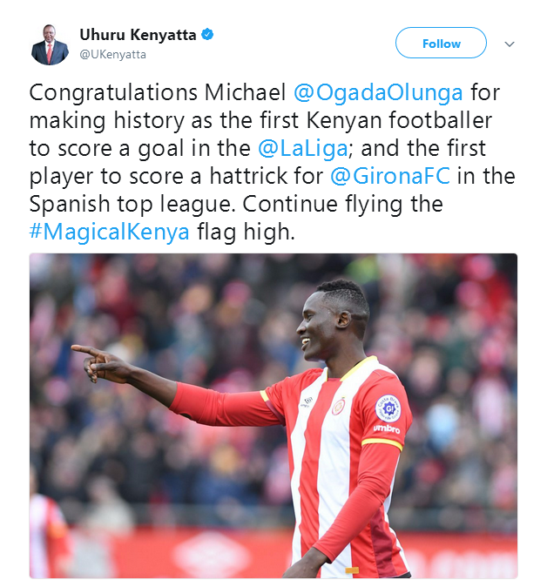547x580 pixels.
Task: Open the @GironaFC mention link
Action: tap(390, 176)
